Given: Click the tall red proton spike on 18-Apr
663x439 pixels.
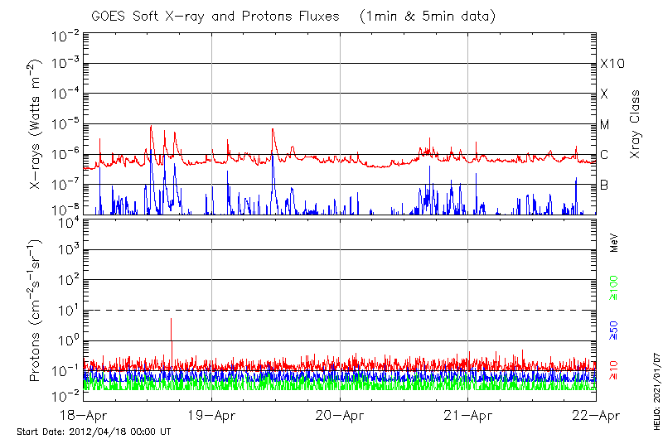Looking at the screenshot, I should coord(172,327).
